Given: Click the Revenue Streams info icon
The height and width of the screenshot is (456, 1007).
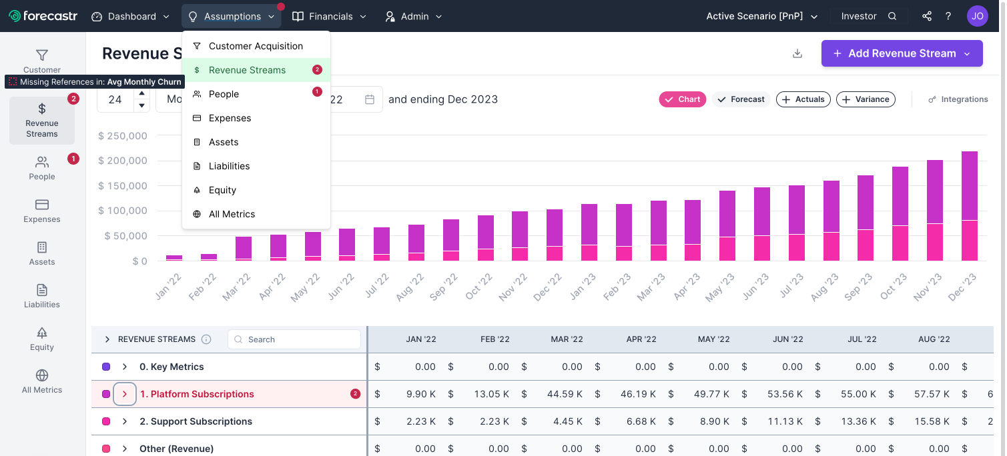Looking at the screenshot, I should click(206, 339).
